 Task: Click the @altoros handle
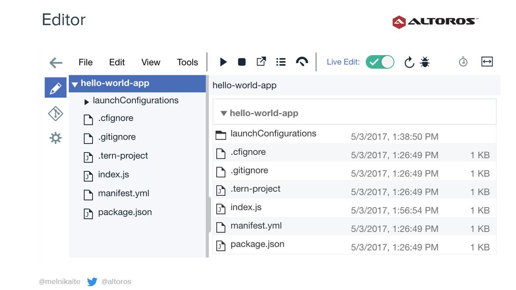(x=116, y=282)
